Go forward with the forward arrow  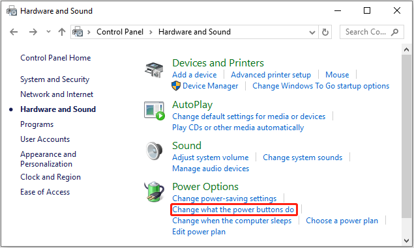tap(33, 32)
